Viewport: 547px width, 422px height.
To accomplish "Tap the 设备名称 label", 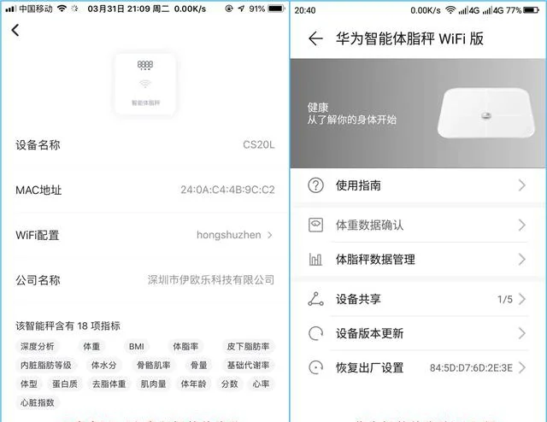I will pyautogui.click(x=38, y=144).
